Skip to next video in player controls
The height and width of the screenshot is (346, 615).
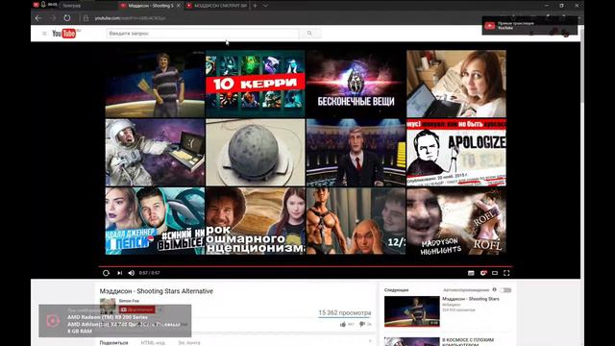click(119, 273)
